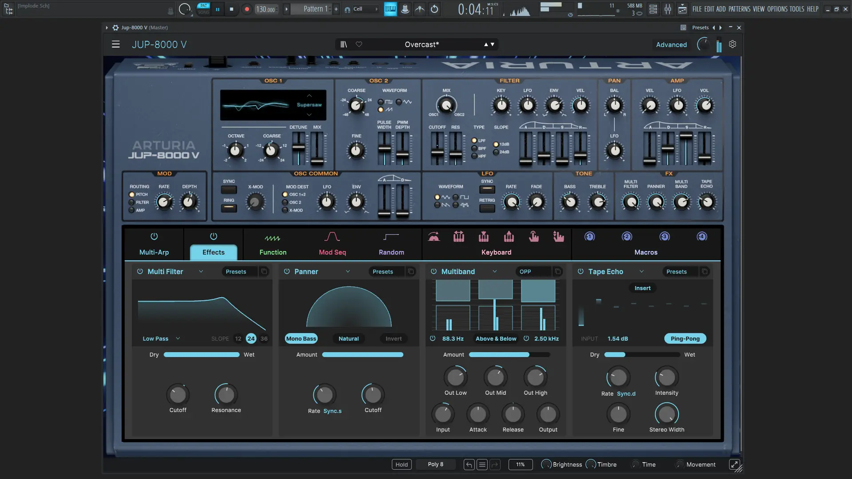Open the settings gear icon
This screenshot has height=479, width=852.
coord(733,44)
